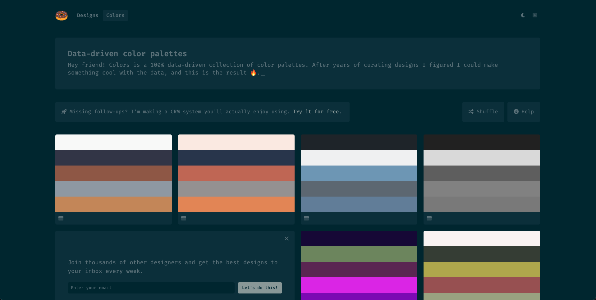Click the "Join thousands of other designers" text
Image resolution: width=596 pixels, height=300 pixels.
pos(173,267)
